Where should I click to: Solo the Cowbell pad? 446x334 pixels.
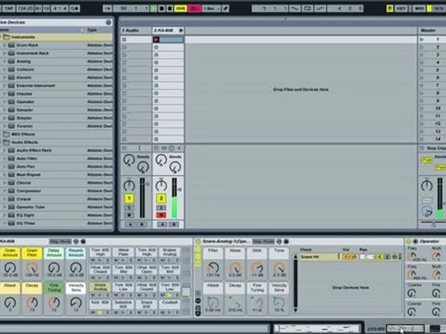[177, 312]
